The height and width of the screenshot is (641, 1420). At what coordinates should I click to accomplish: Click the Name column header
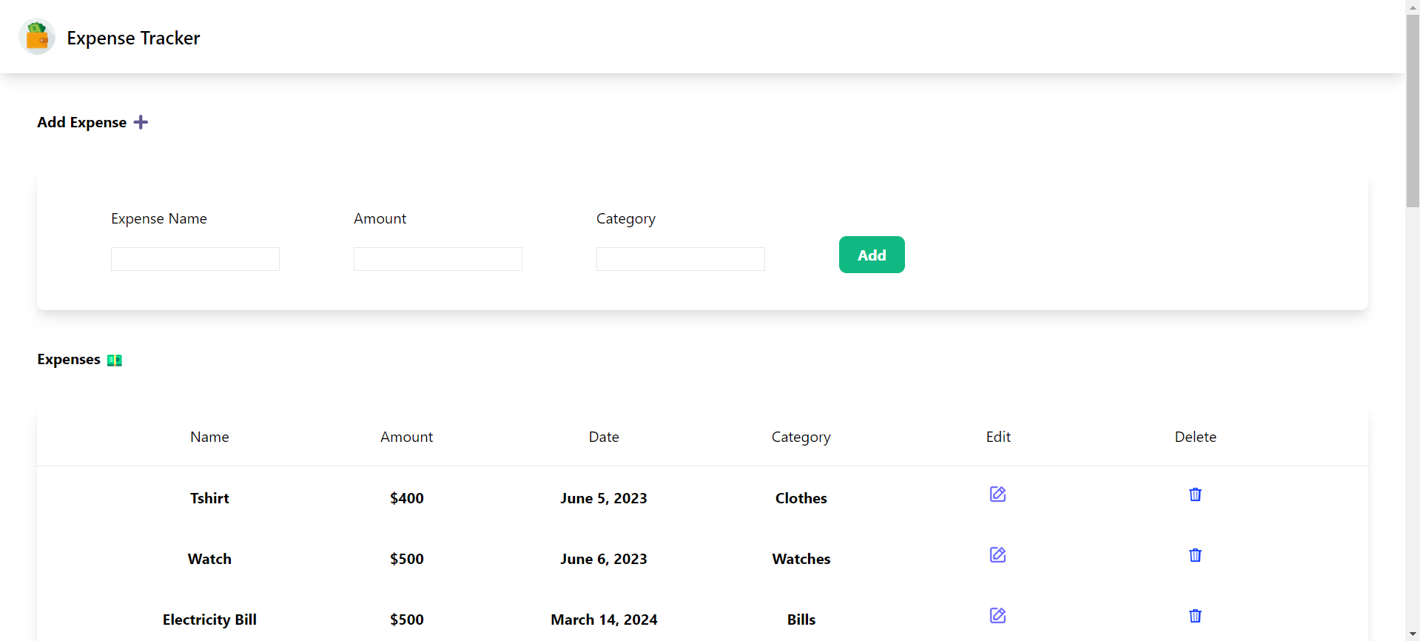(209, 437)
